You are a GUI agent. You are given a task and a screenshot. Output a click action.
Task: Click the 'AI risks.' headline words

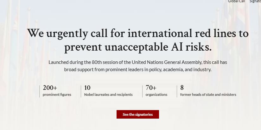pos(191,47)
